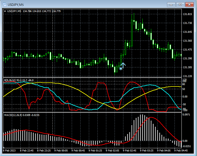Open the dropdown triangle beside USDJPY,M5 chart label

click(5, 11)
